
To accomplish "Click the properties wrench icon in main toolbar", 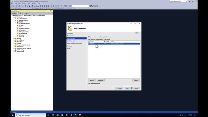I will 93,6.
